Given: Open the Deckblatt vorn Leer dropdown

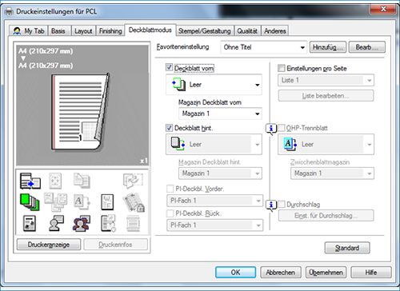Looking at the screenshot, I should coord(214,85).
